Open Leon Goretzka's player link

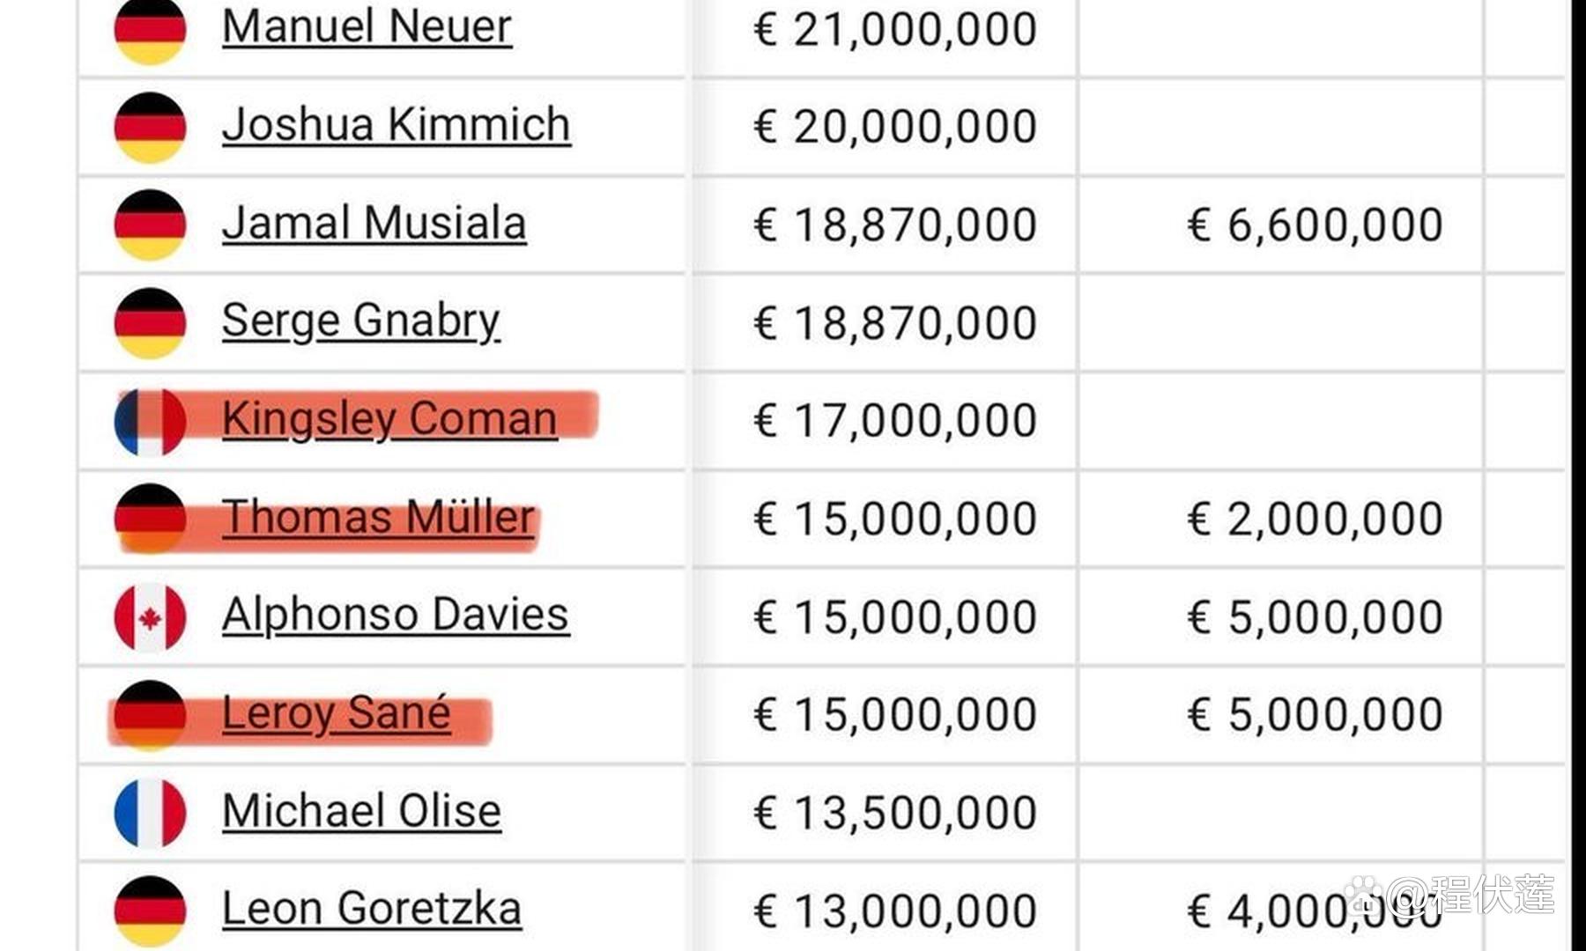tap(372, 909)
